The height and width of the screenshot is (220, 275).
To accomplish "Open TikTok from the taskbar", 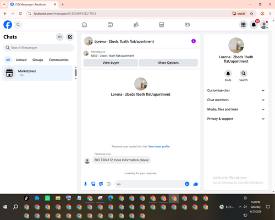I will (26, 198).
